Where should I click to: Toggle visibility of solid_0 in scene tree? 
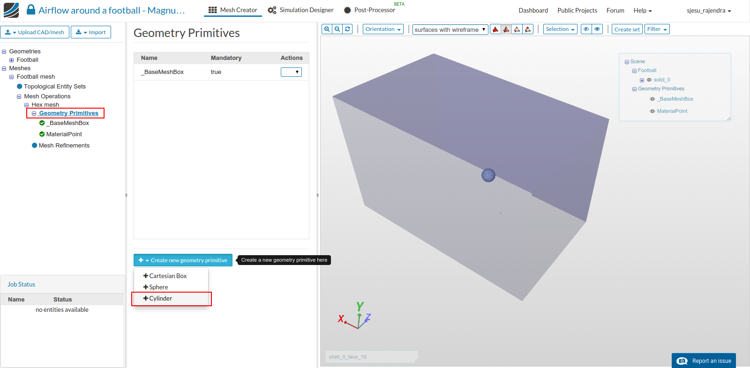click(649, 80)
